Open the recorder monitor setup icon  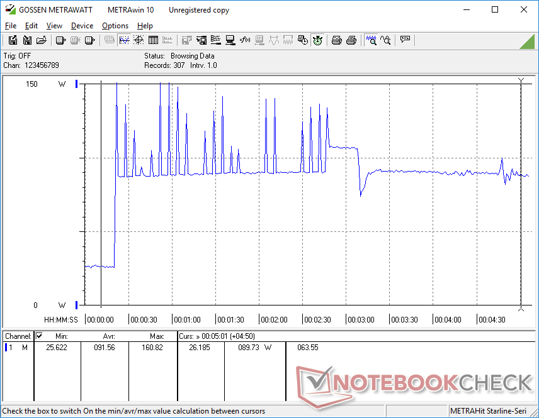tap(230, 40)
